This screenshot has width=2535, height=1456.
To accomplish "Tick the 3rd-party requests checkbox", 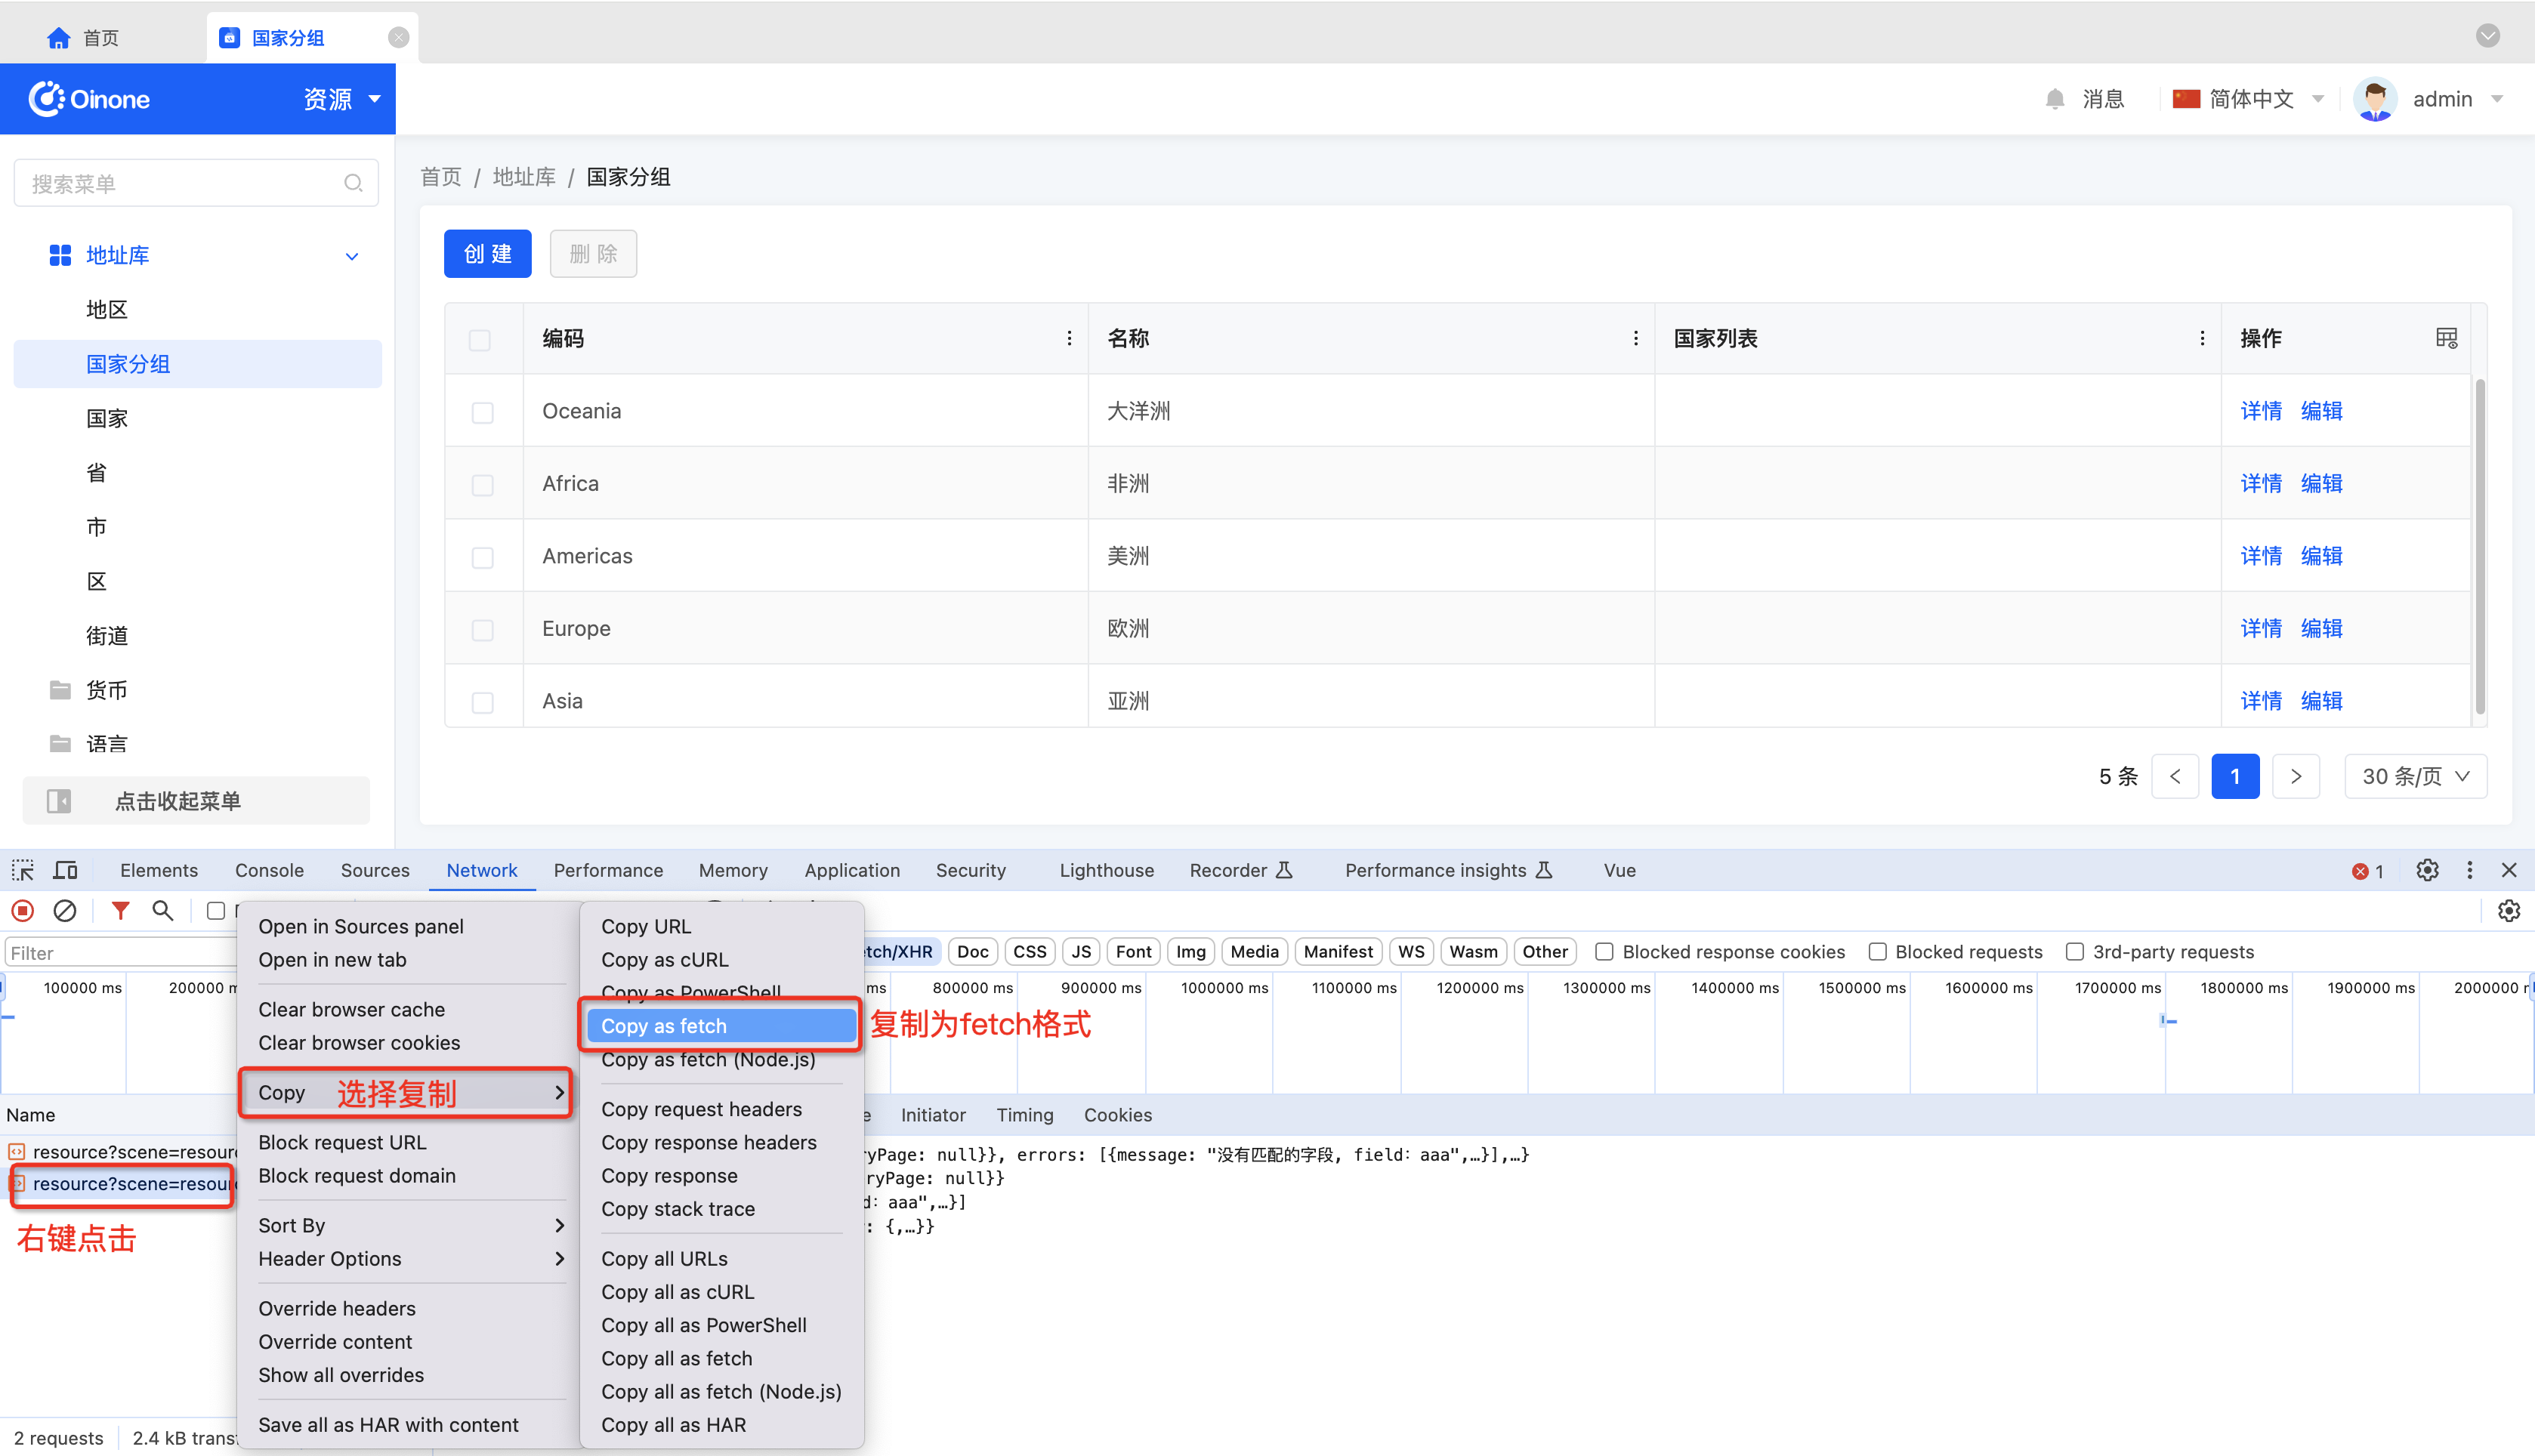I will click(2074, 952).
